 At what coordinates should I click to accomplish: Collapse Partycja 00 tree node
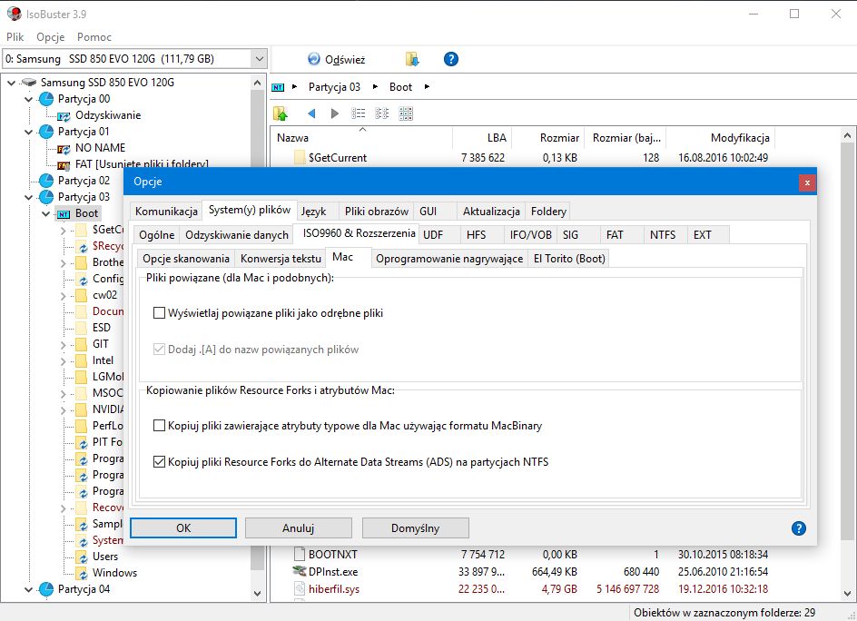coord(28,100)
